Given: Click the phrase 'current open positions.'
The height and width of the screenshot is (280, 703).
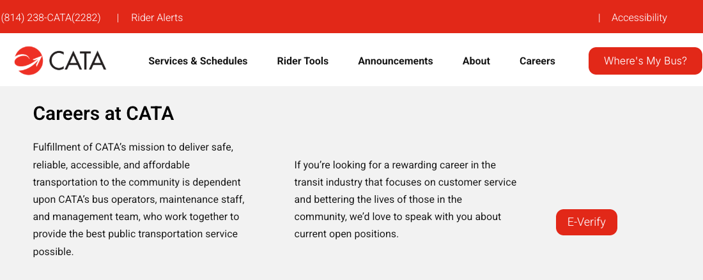Looking at the screenshot, I should click(x=346, y=234).
